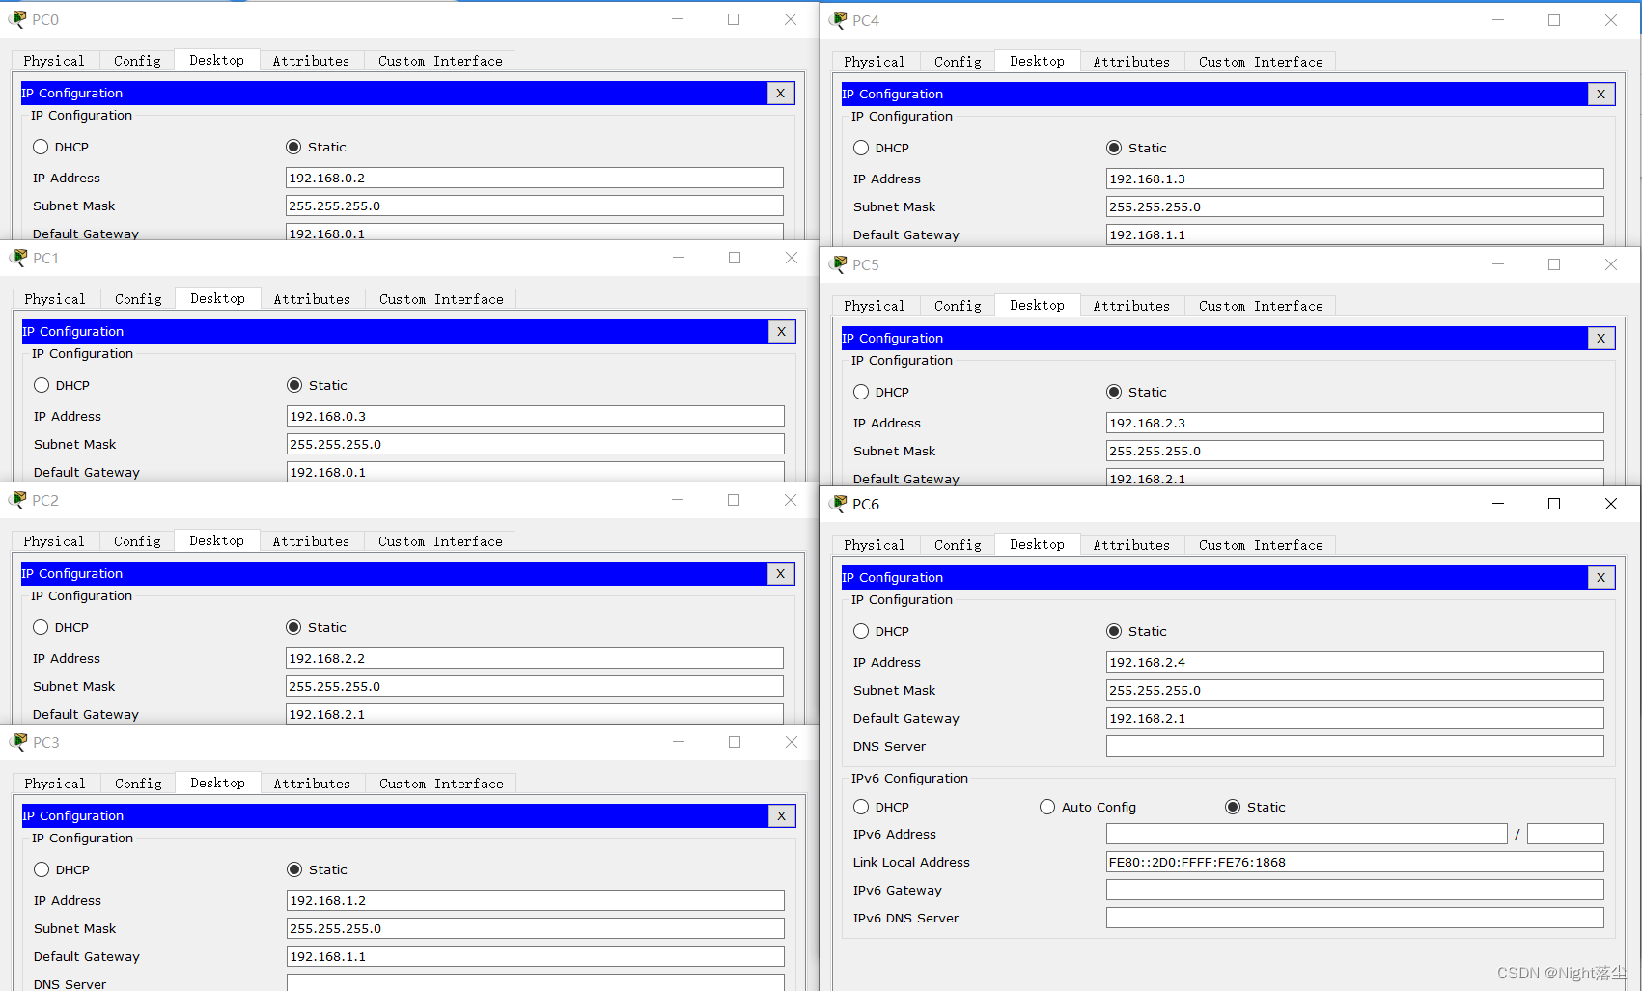Click the IPv6 Gateway field in PC6
Screen dimensions: 1642x991
point(1355,890)
